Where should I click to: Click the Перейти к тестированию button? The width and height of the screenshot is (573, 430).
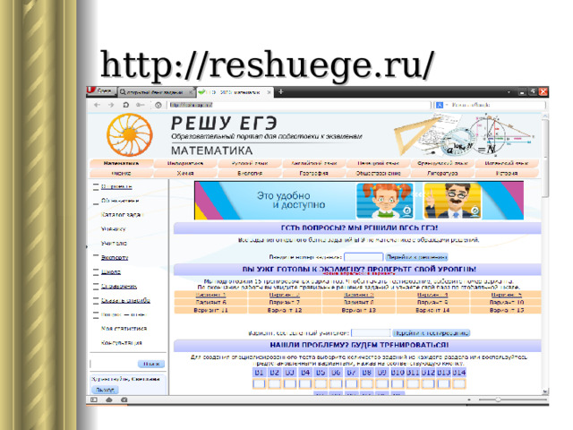pyautogui.click(x=432, y=333)
